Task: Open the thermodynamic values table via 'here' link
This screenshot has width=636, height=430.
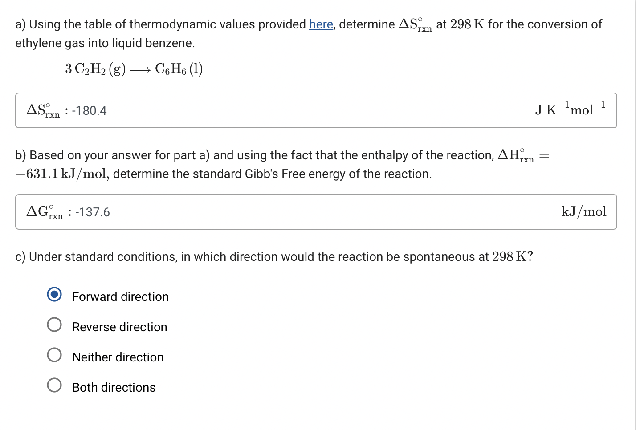Action: tap(320, 24)
